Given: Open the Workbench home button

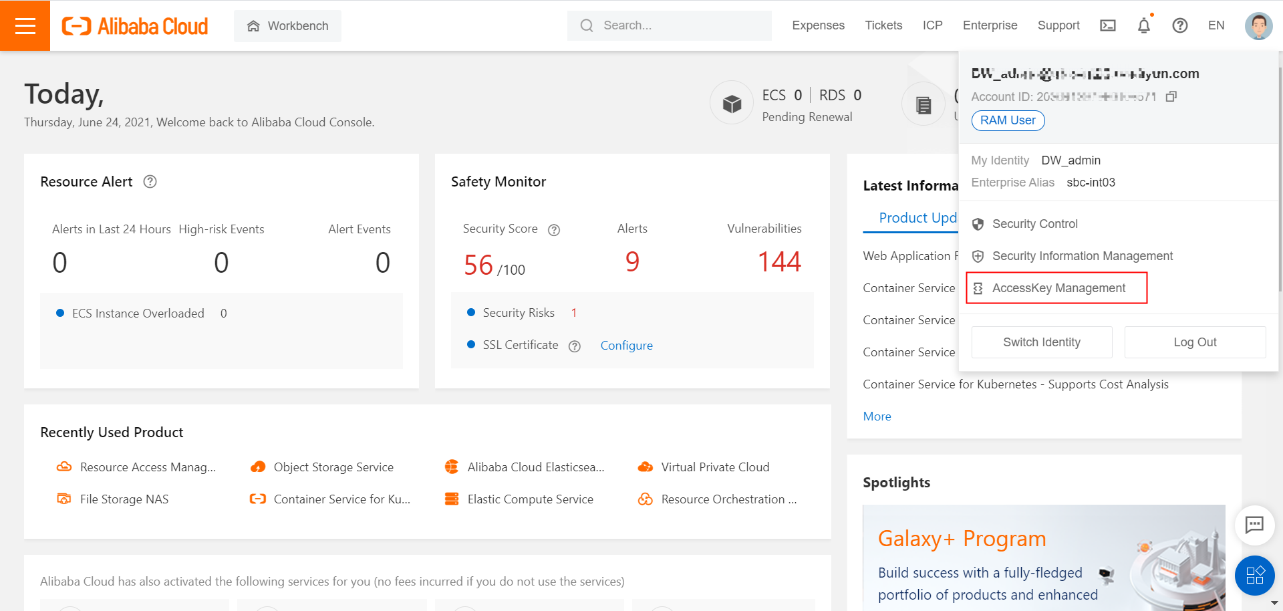Looking at the screenshot, I should tap(287, 26).
